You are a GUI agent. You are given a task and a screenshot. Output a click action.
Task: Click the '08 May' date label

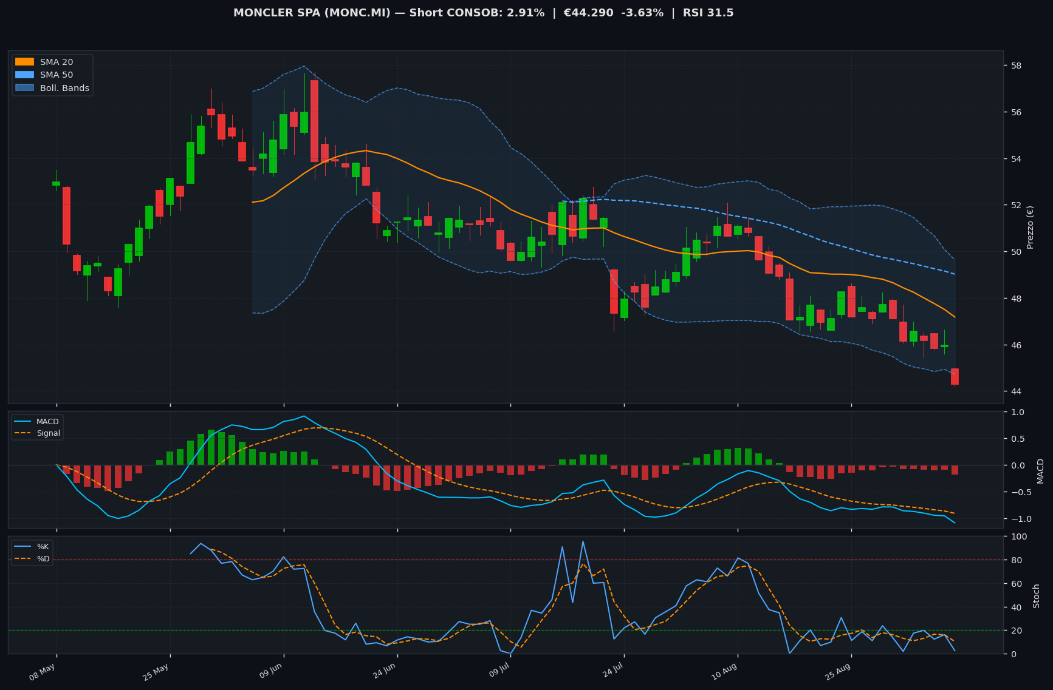click(43, 672)
